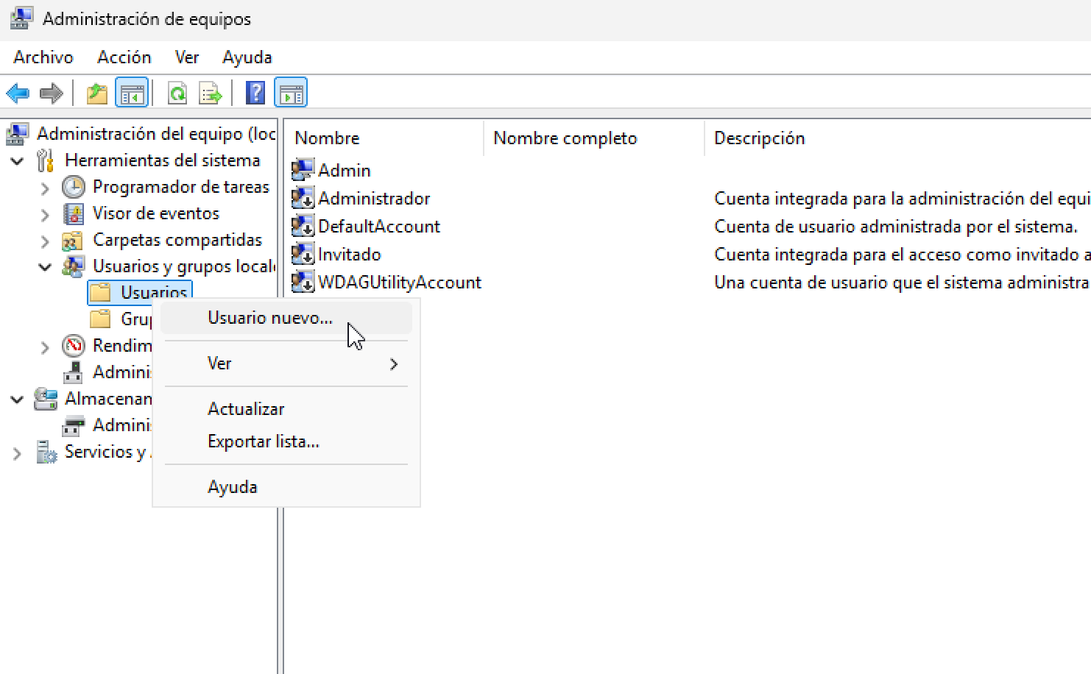The image size is (1091, 674).
Task: Click the Refresh toolbar icon
Action: (x=177, y=93)
